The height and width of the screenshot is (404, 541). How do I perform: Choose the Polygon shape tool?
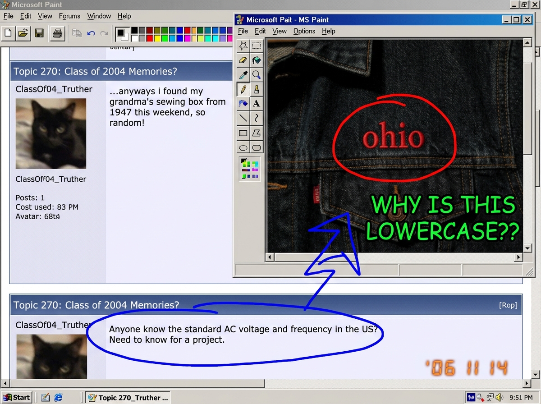[x=257, y=133]
